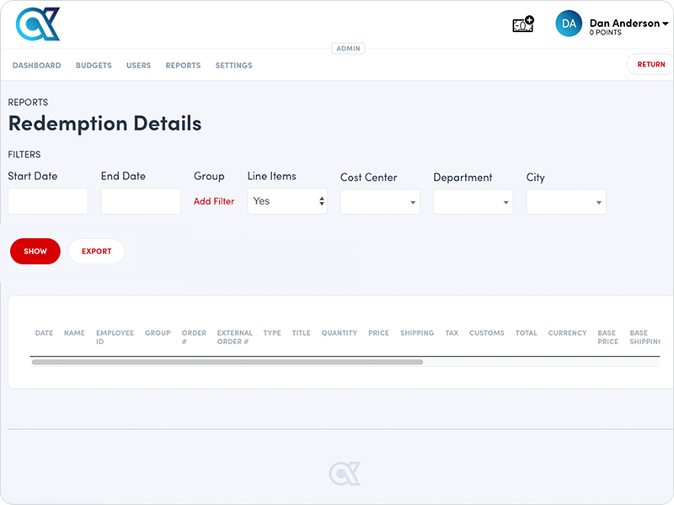The height and width of the screenshot is (505, 674).
Task: Click the Add Filter link under Group
Action: point(214,202)
